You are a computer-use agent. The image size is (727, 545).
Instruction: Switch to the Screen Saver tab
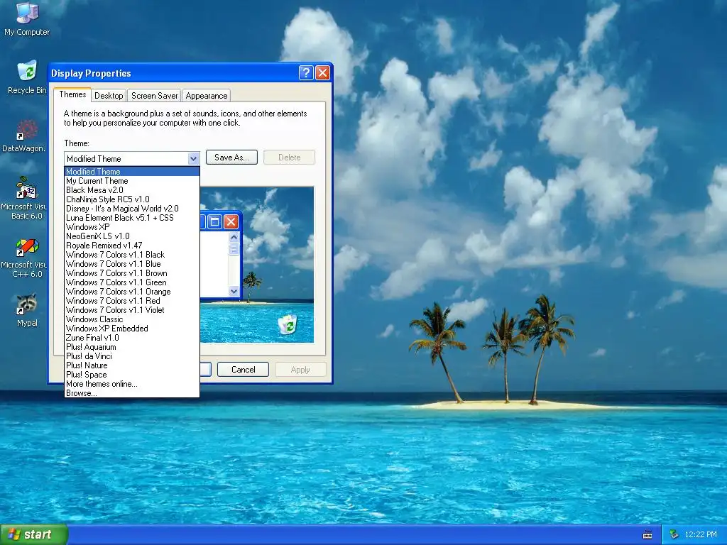click(154, 96)
